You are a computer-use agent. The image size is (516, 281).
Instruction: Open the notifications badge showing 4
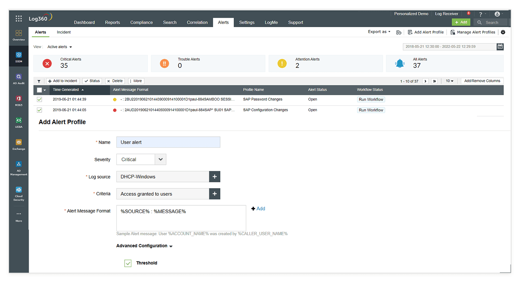469,13
